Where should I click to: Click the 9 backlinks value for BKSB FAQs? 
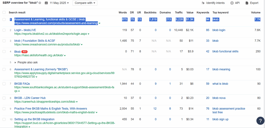click(156, 84)
